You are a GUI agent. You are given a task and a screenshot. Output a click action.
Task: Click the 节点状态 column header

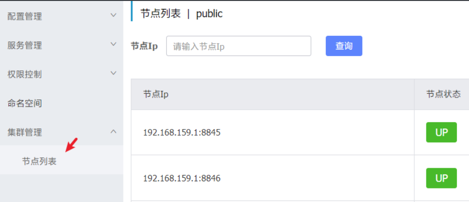(x=443, y=94)
